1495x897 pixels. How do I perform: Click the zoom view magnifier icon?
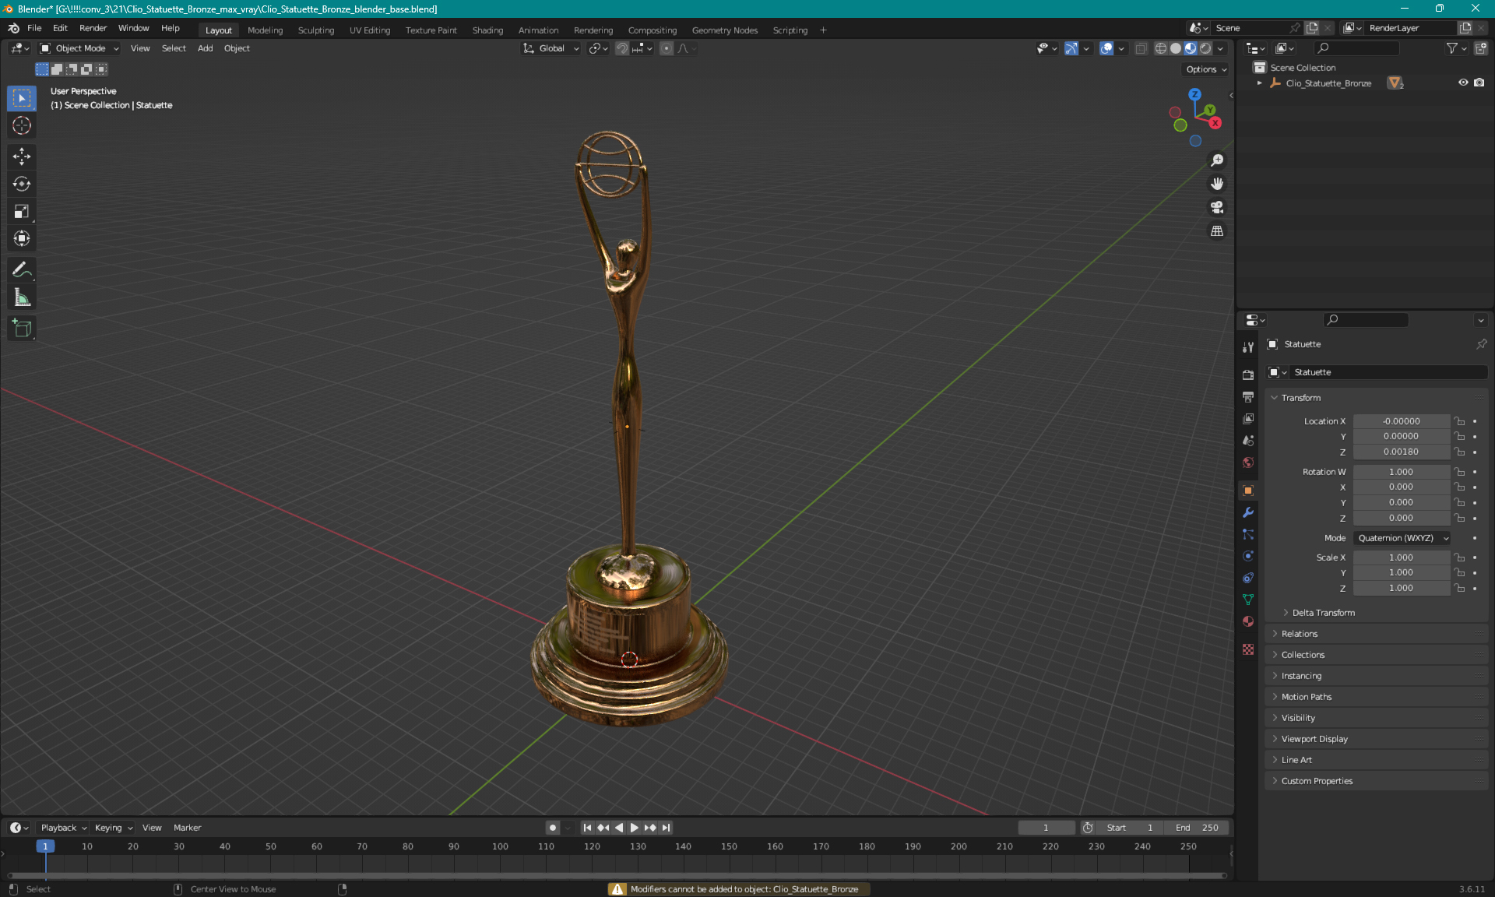pos(1217,160)
